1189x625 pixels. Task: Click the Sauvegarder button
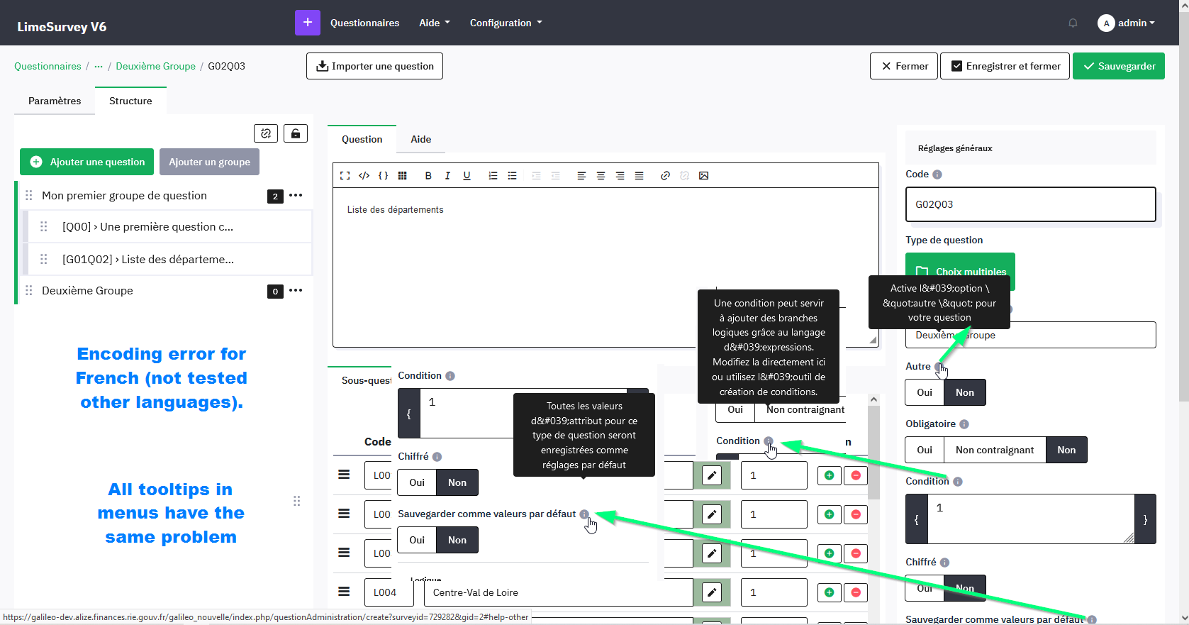[1118, 66]
